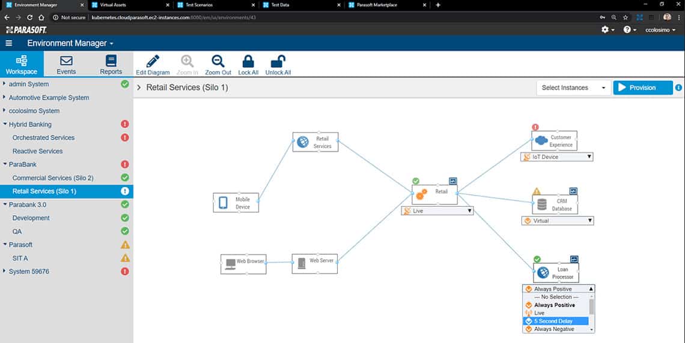This screenshot has height=343, width=685.
Task: Choose No Selection in dropdown list
Action: point(556,297)
